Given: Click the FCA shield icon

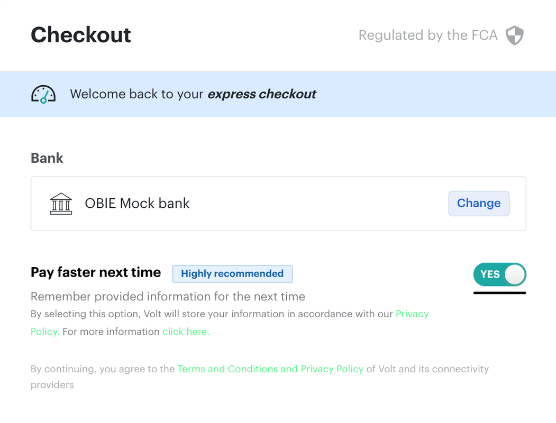Looking at the screenshot, I should [x=515, y=35].
